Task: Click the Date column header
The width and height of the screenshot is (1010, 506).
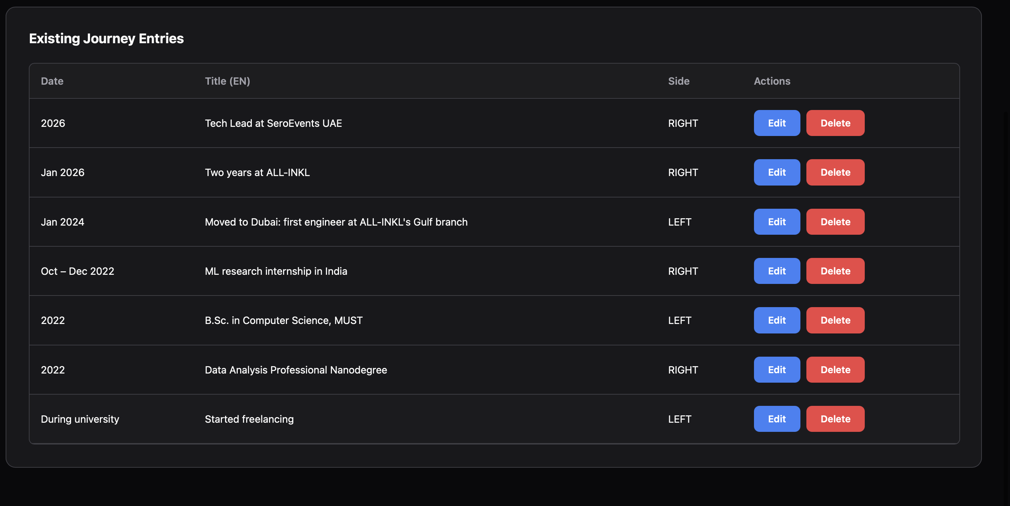Action: click(x=52, y=81)
